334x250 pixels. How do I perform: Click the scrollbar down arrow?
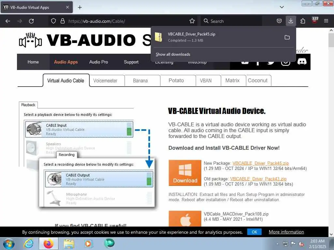(x=331, y=234)
